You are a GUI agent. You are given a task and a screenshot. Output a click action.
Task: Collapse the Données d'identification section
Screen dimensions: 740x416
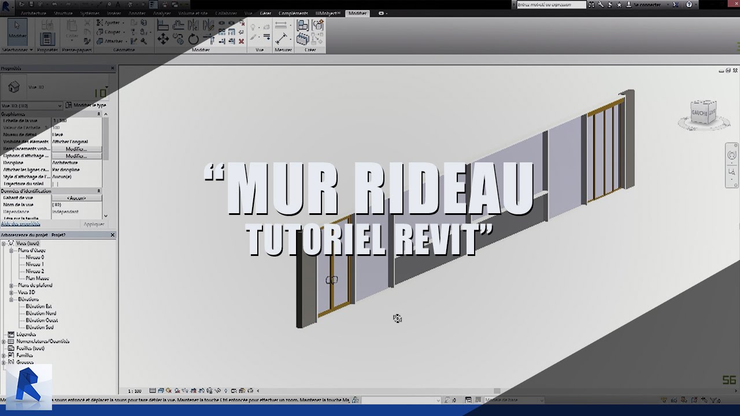(x=99, y=191)
